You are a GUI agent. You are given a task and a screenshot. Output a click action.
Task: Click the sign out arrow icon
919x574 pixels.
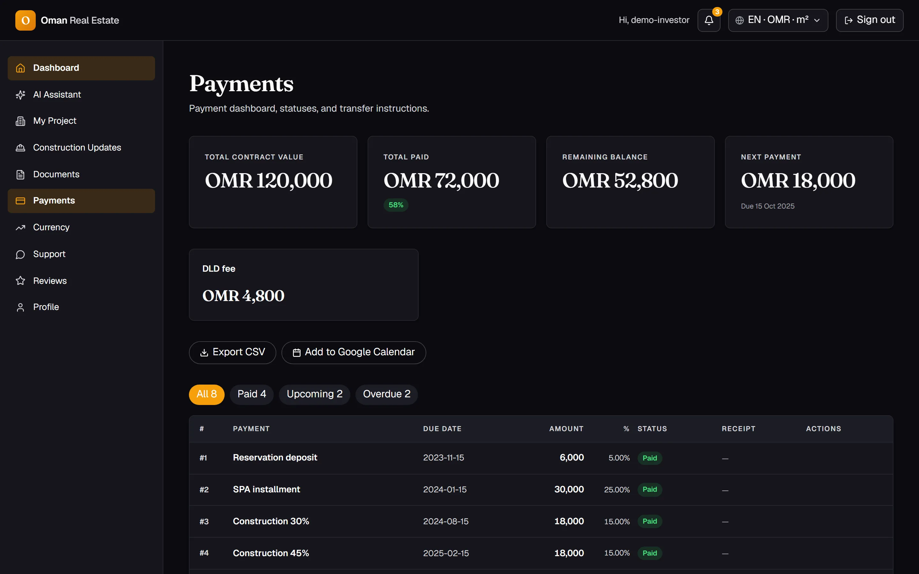click(849, 20)
